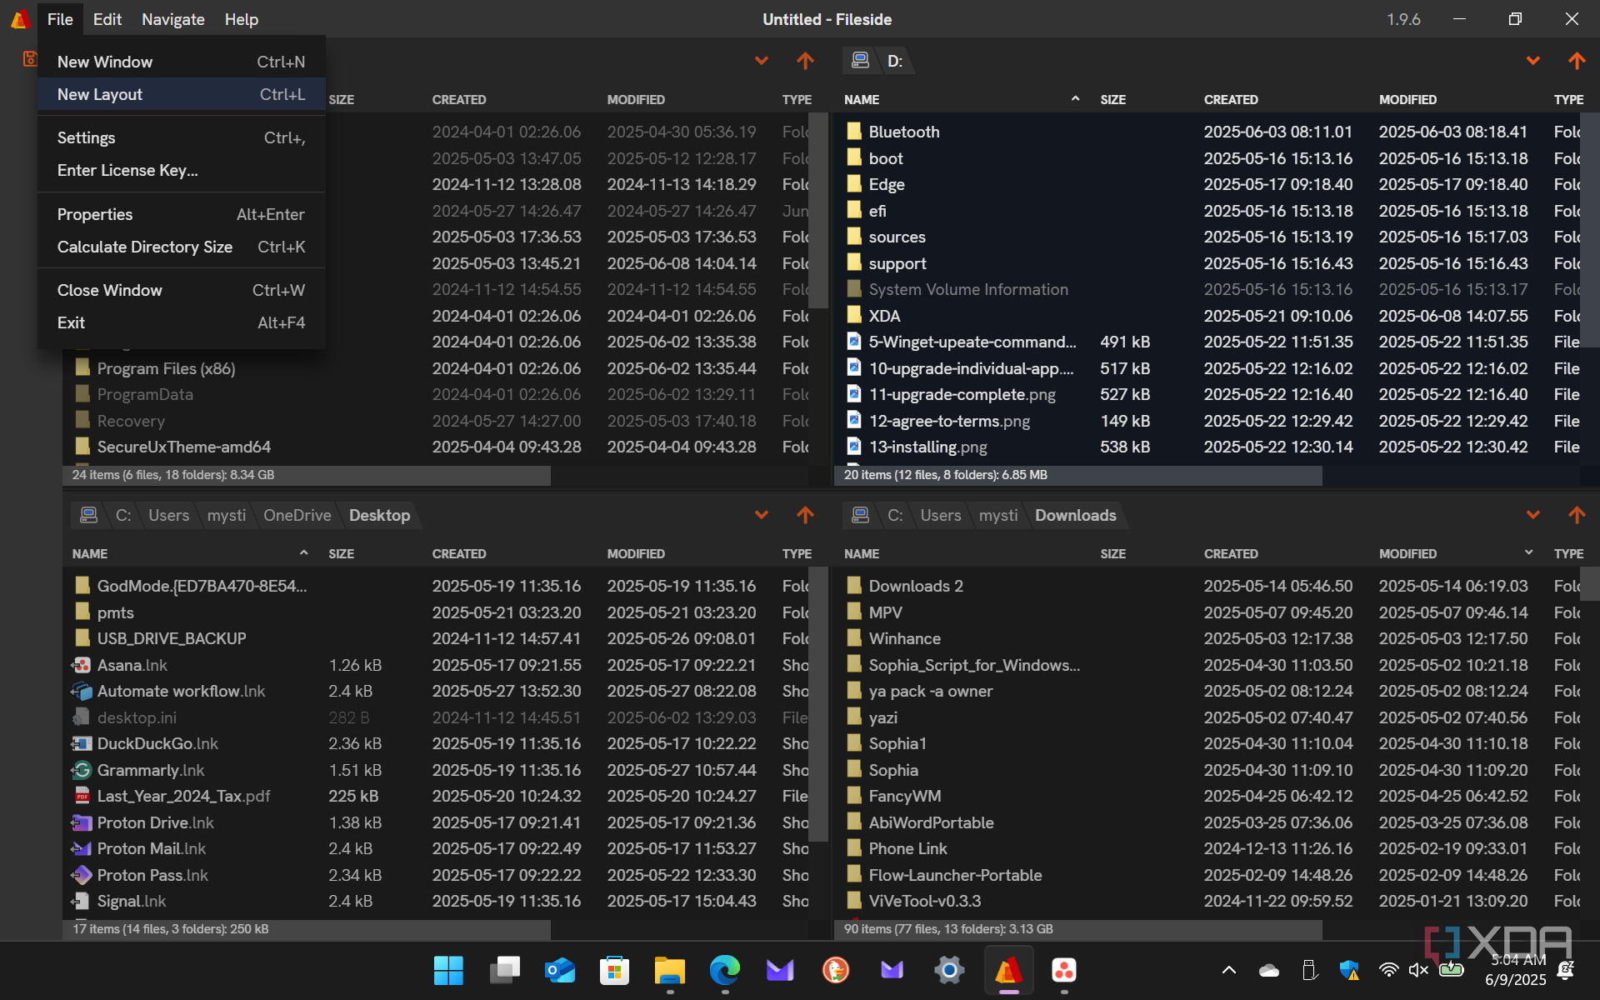This screenshot has height=1000, width=1600.
Task: Select the Bluetooth folder icon
Action: pos(854,131)
